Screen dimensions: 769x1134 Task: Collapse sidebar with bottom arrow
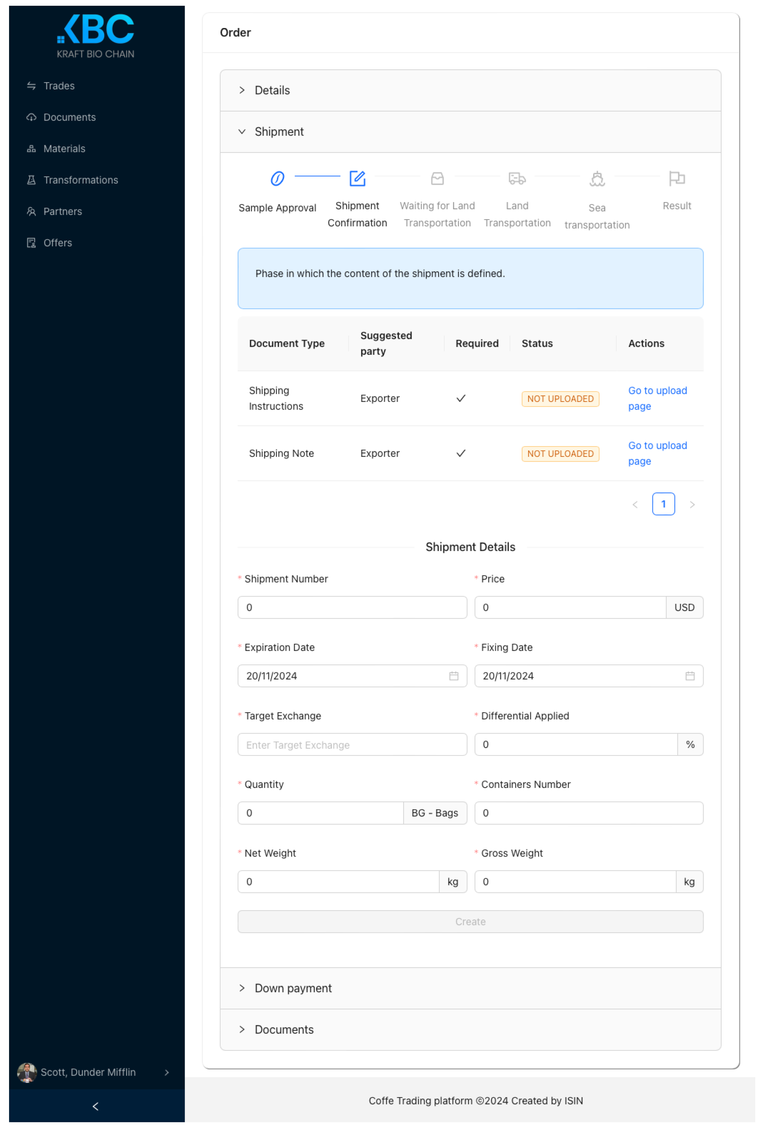click(96, 1106)
